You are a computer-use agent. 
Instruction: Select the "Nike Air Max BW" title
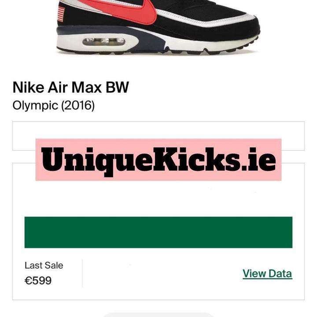click(x=70, y=88)
